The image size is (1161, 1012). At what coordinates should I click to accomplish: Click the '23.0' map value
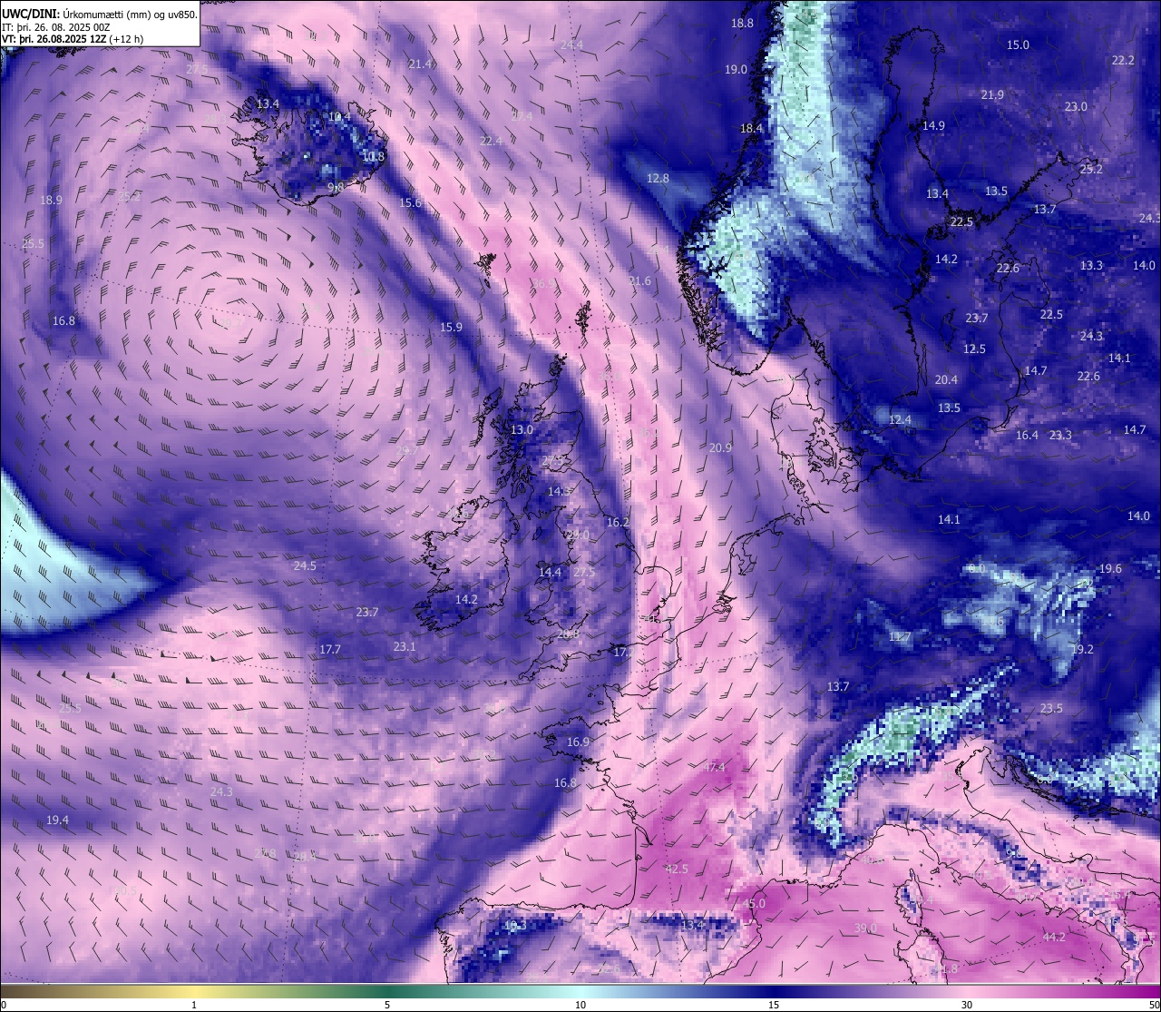[1076, 107]
